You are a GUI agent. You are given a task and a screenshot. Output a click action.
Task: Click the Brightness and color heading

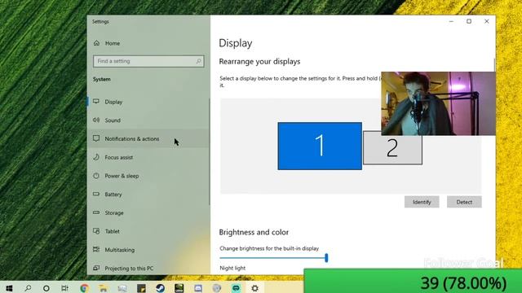[x=254, y=232]
